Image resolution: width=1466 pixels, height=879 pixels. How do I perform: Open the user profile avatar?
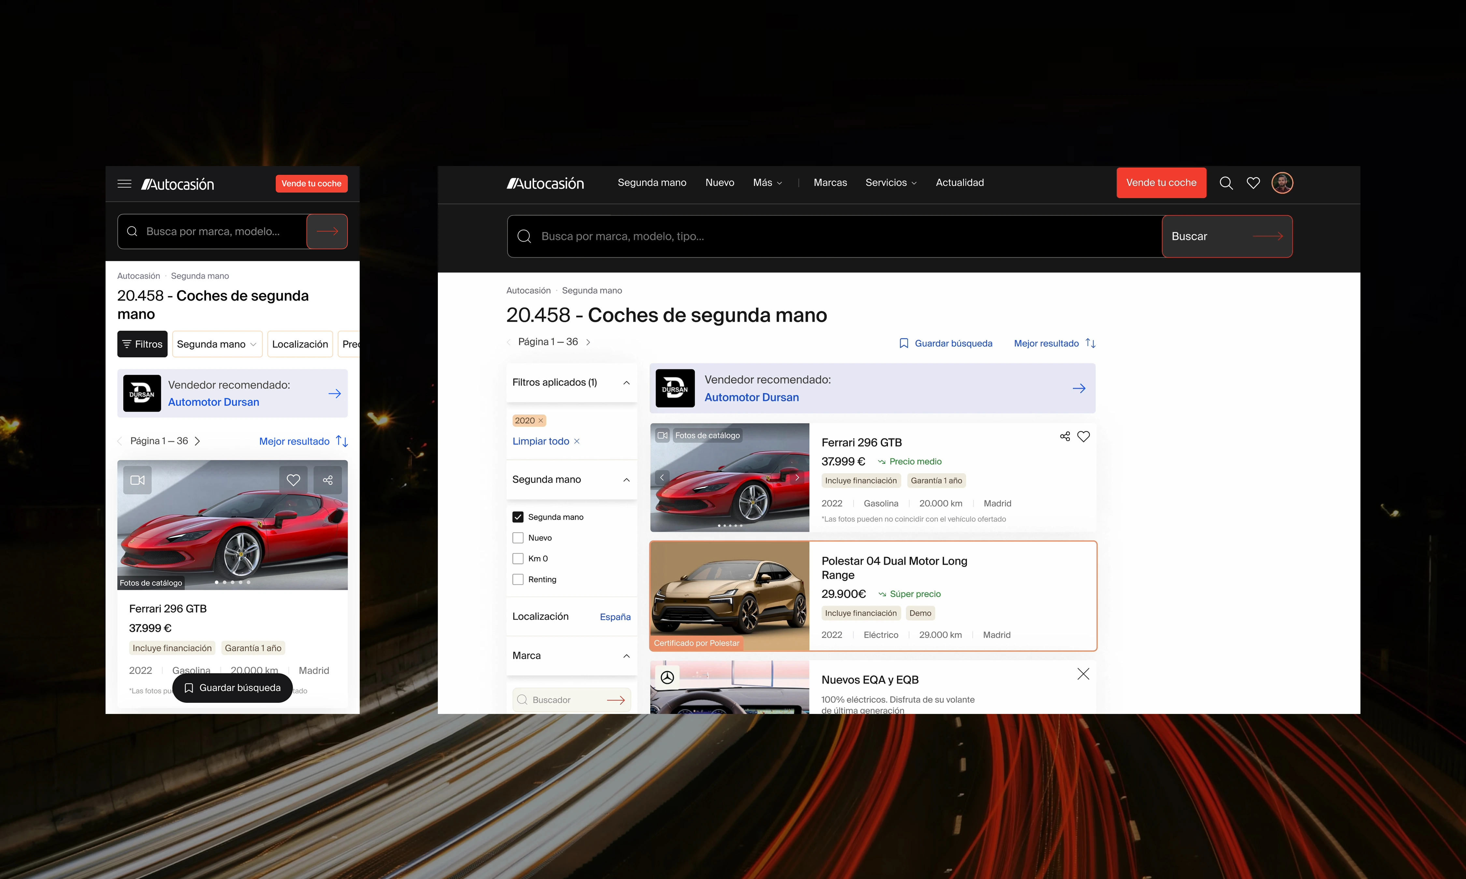pos(1282,183)
